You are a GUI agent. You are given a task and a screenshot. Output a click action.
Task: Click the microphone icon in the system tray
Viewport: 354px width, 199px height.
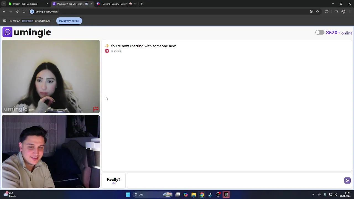coord(325,195)
